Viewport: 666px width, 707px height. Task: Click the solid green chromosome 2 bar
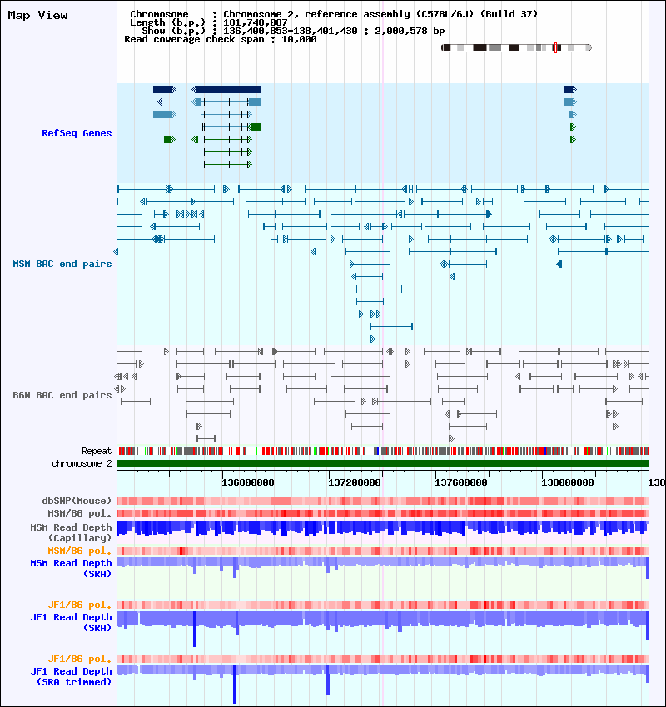pyautogui.click(x=383, y=463)
